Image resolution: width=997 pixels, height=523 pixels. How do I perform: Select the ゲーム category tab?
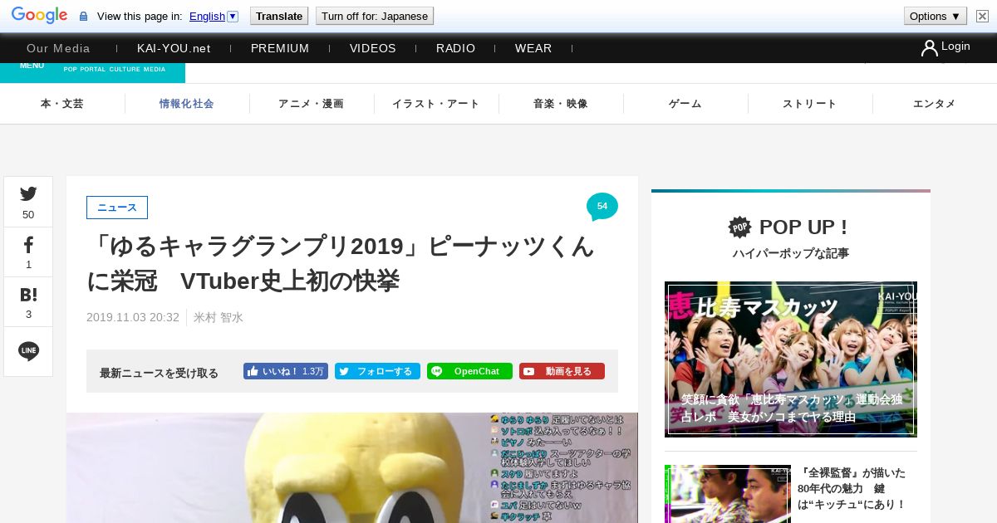coord(685,104)
